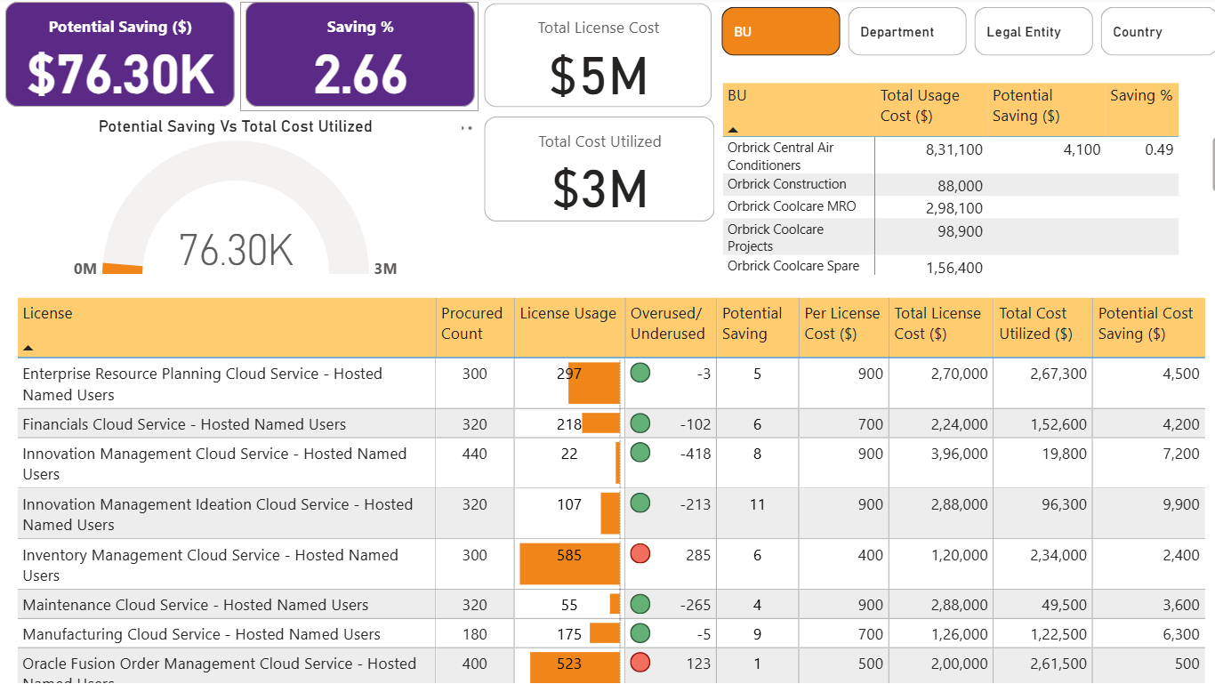Viewport: 1215px width, 684px height.
Task: Click the green status circle in the Innovation Management Ideation row
Action: click(640, 503)
